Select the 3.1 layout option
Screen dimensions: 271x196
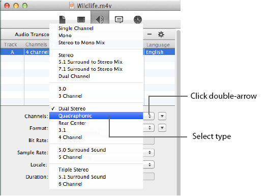point(96,130)
